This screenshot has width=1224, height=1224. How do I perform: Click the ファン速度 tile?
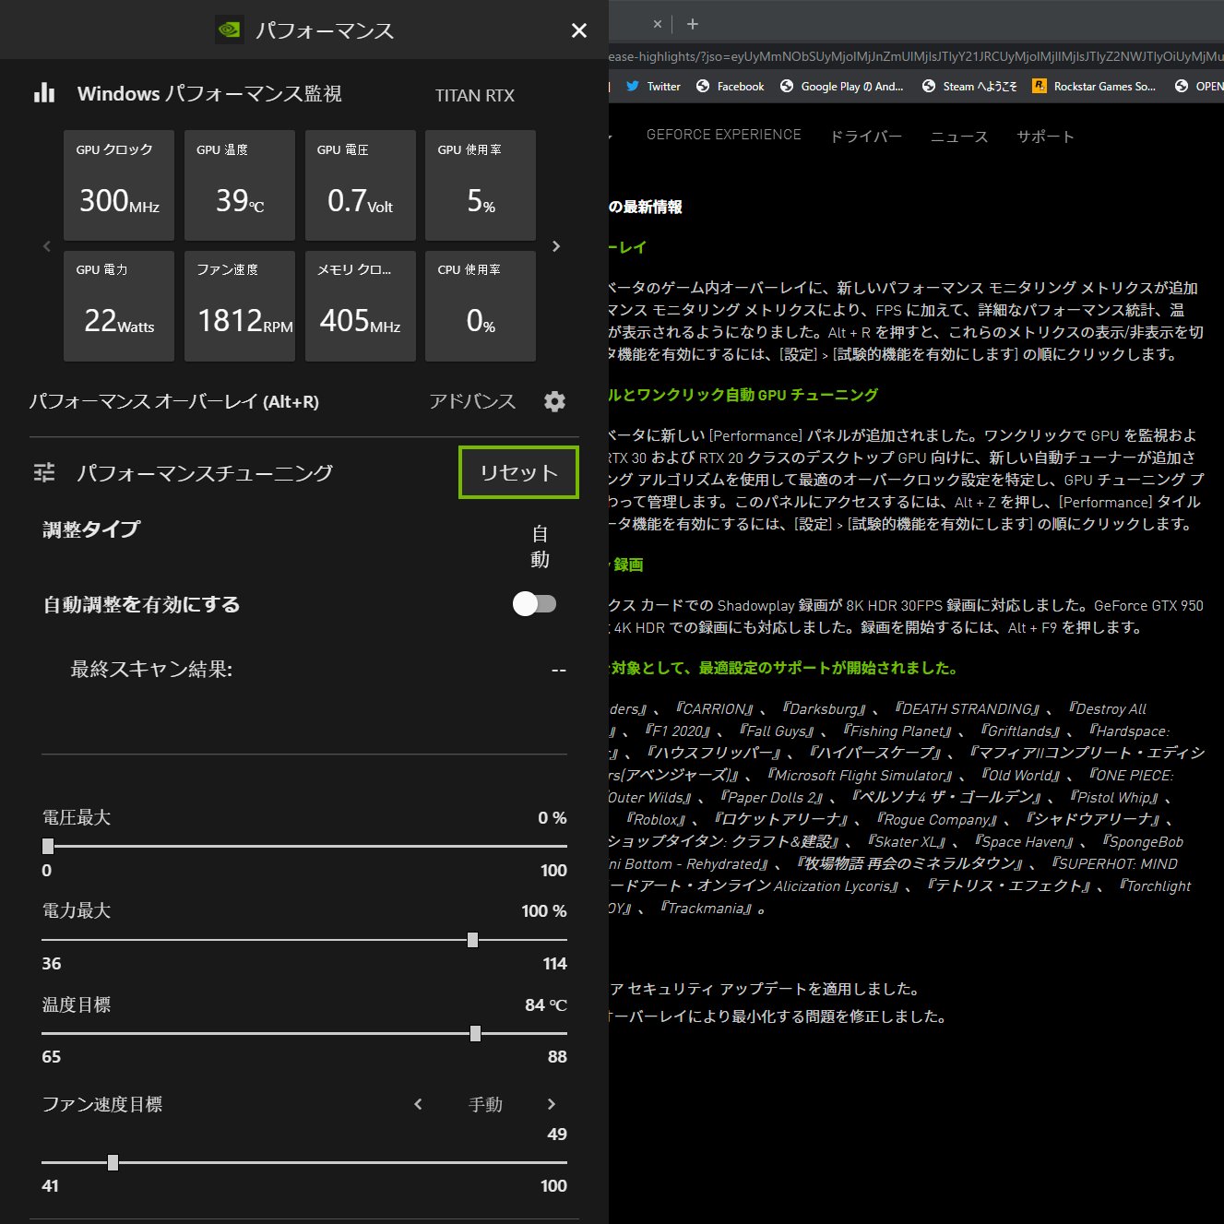point(240,306)
